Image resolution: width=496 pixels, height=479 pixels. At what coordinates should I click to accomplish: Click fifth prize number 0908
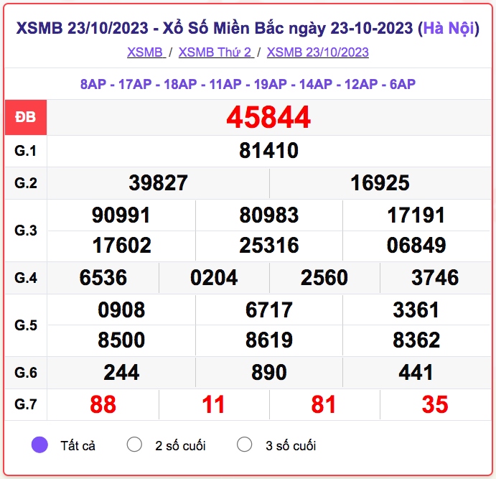[121, 310]
